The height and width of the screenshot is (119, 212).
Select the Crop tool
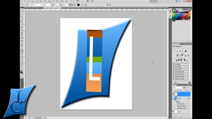click(x=22, y=21)
